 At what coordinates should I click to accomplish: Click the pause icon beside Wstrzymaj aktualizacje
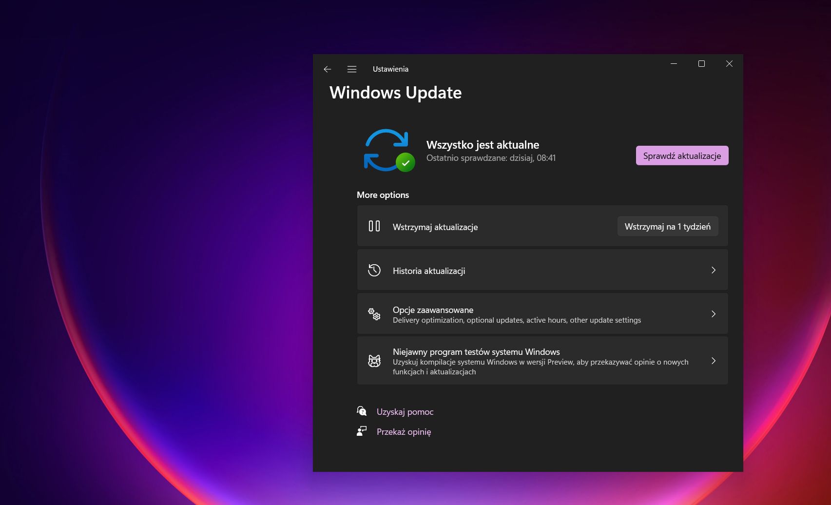point(374,226)
